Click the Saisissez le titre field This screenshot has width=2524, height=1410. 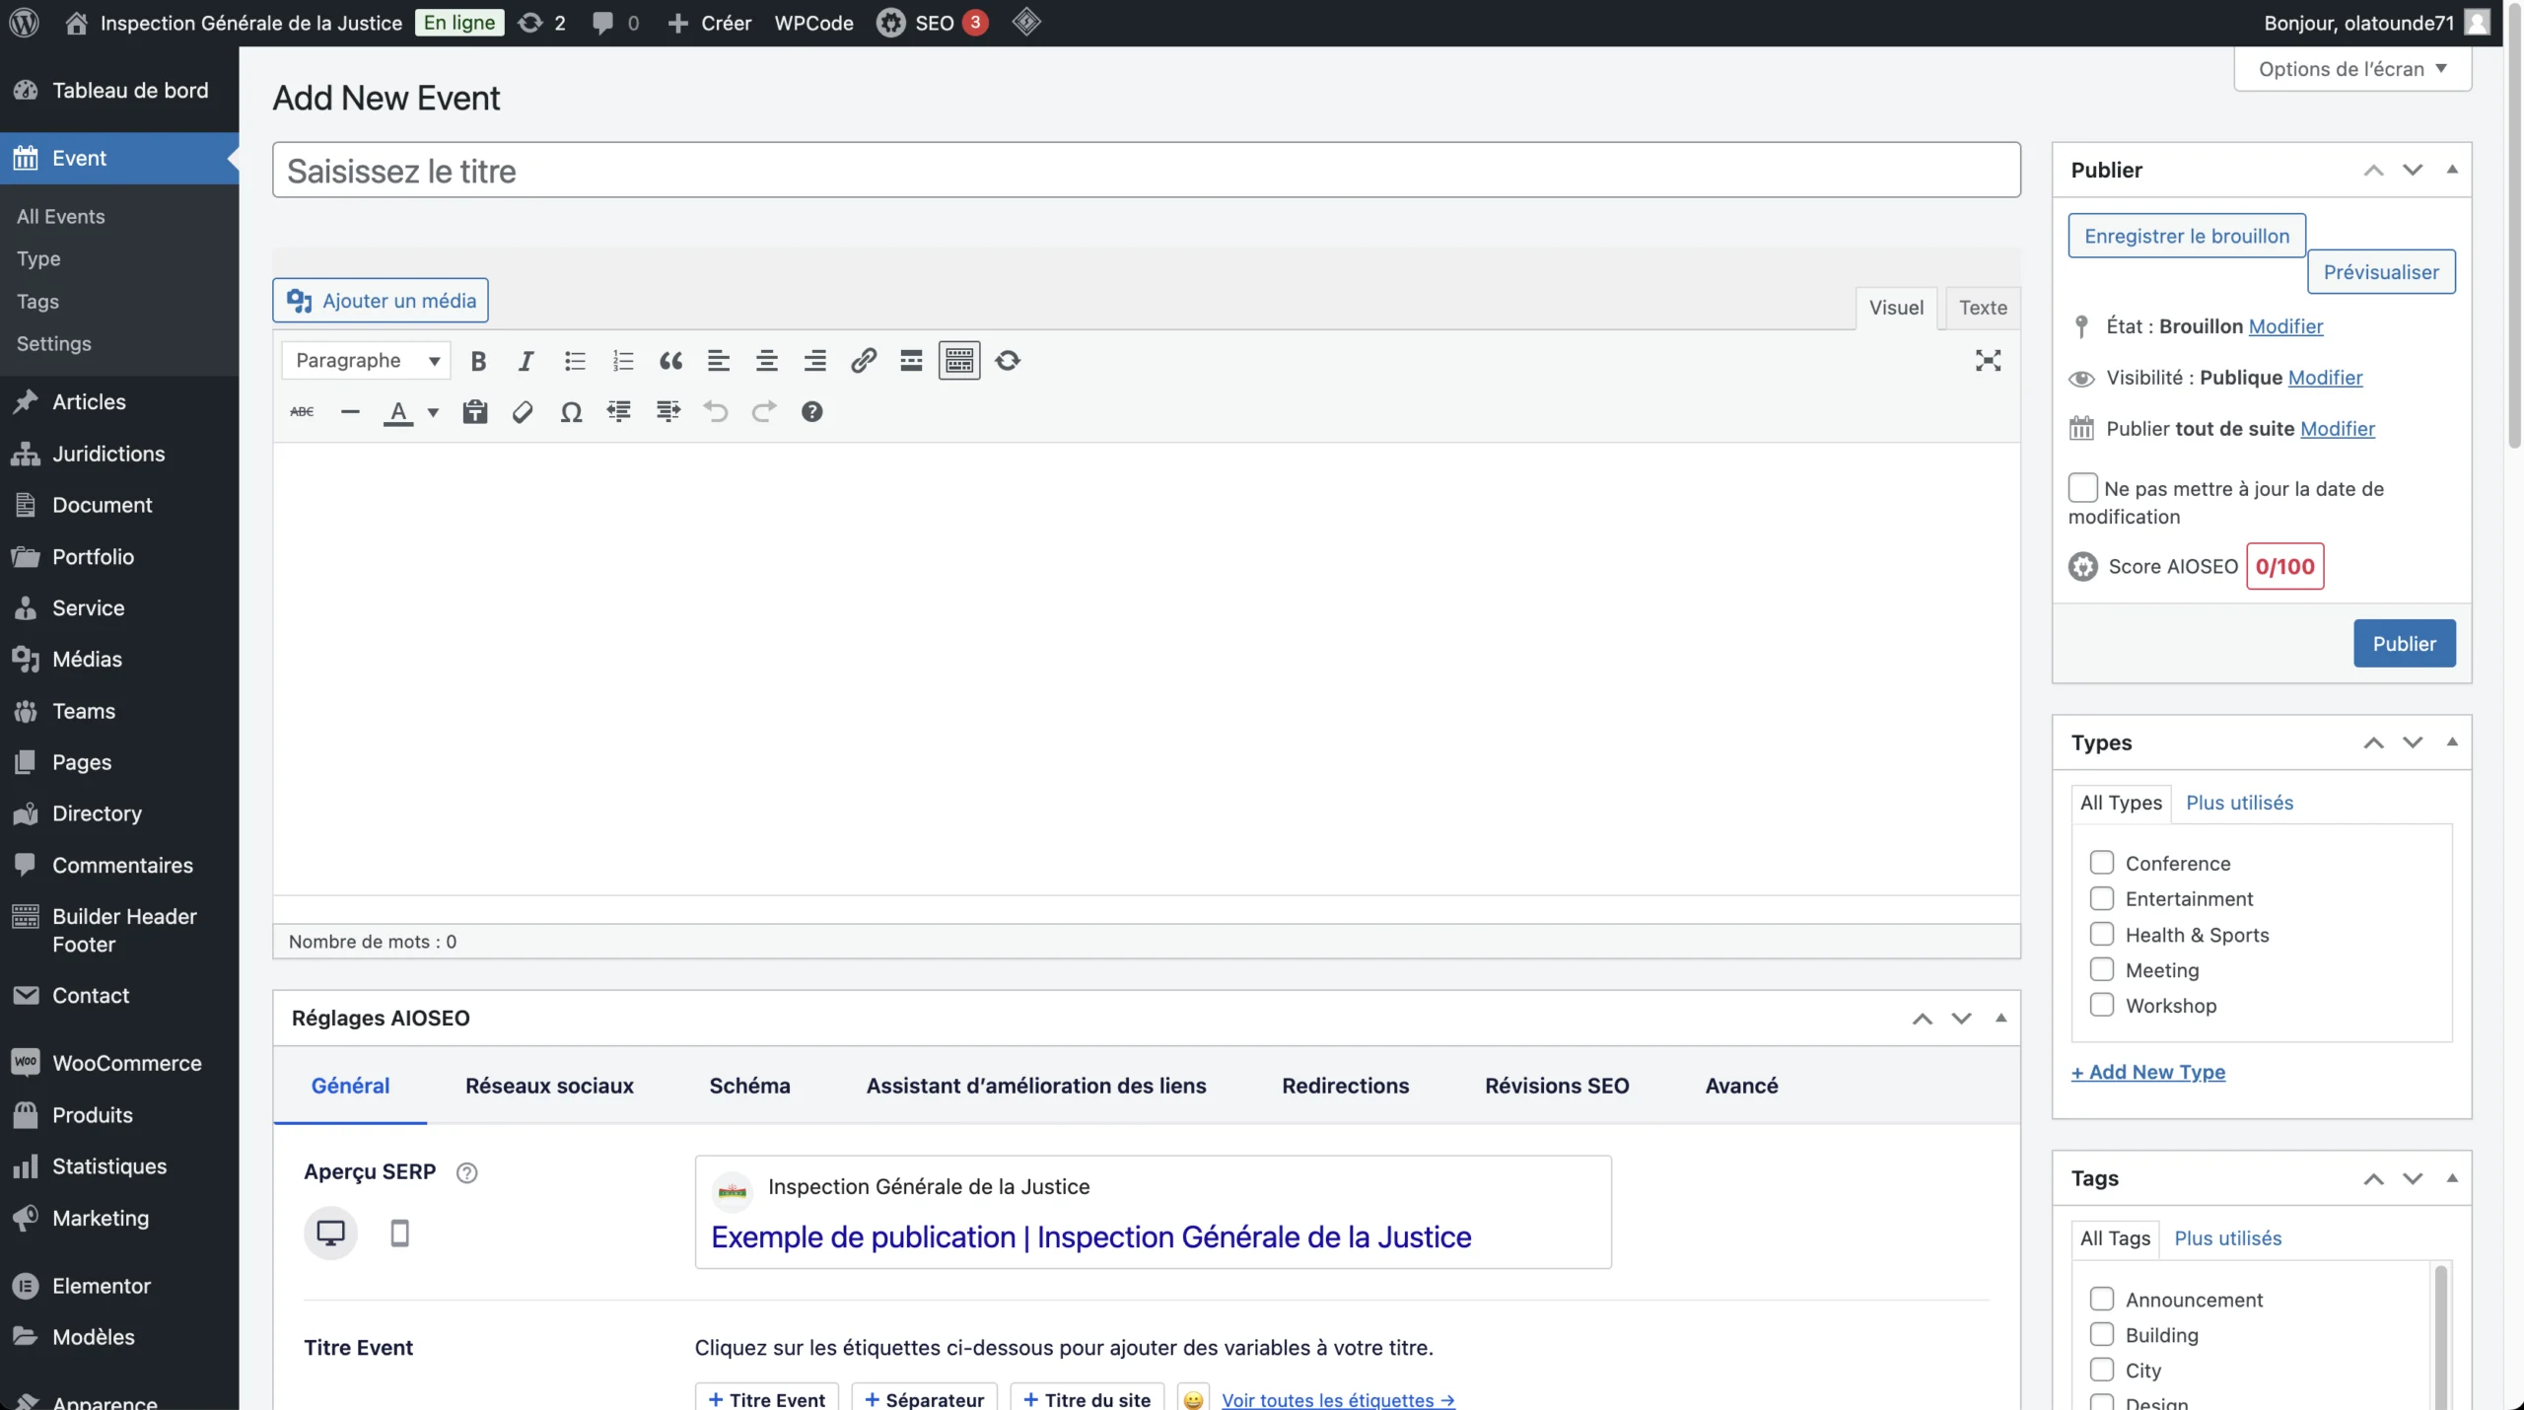pos(1146,171)
